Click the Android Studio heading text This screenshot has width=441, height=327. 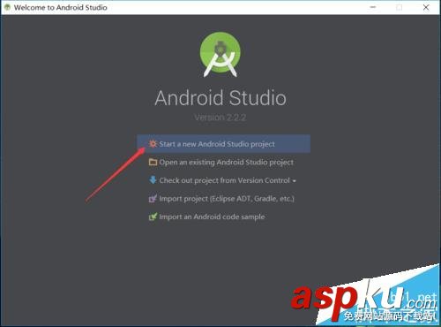pos(220,98)
